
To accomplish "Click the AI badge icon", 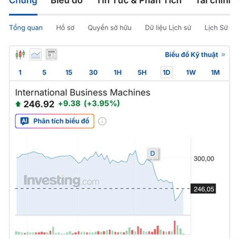I will 25,121.
